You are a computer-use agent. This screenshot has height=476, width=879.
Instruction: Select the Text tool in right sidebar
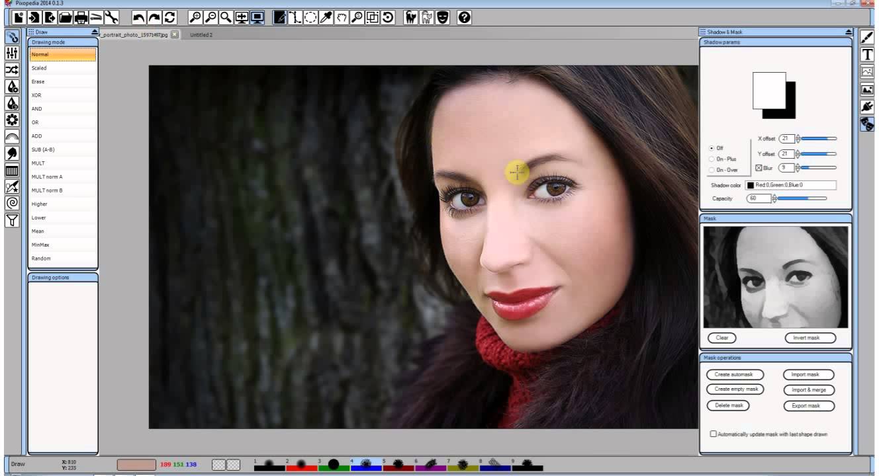(x=866, y=55)
